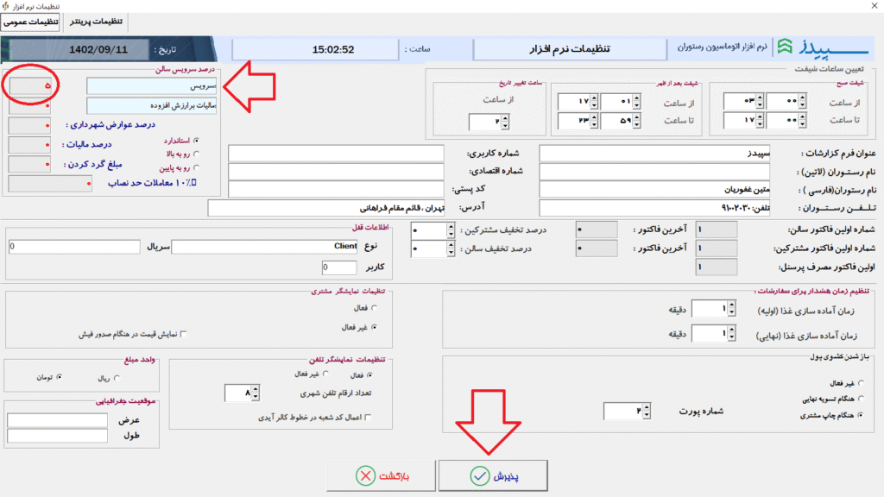Increase the شماره پورت value
The height and width of the screenshot is (497, 884).
pos(647,406)
